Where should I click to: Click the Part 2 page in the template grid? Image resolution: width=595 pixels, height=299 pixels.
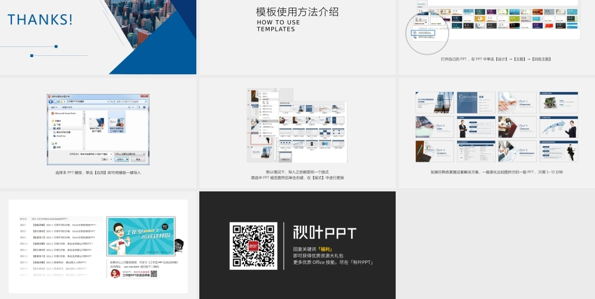[434, 127]
